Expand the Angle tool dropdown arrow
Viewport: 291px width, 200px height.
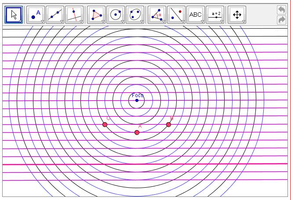(164, 21)
